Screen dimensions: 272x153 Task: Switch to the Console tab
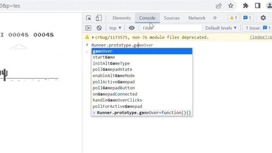tap(147, 18)
